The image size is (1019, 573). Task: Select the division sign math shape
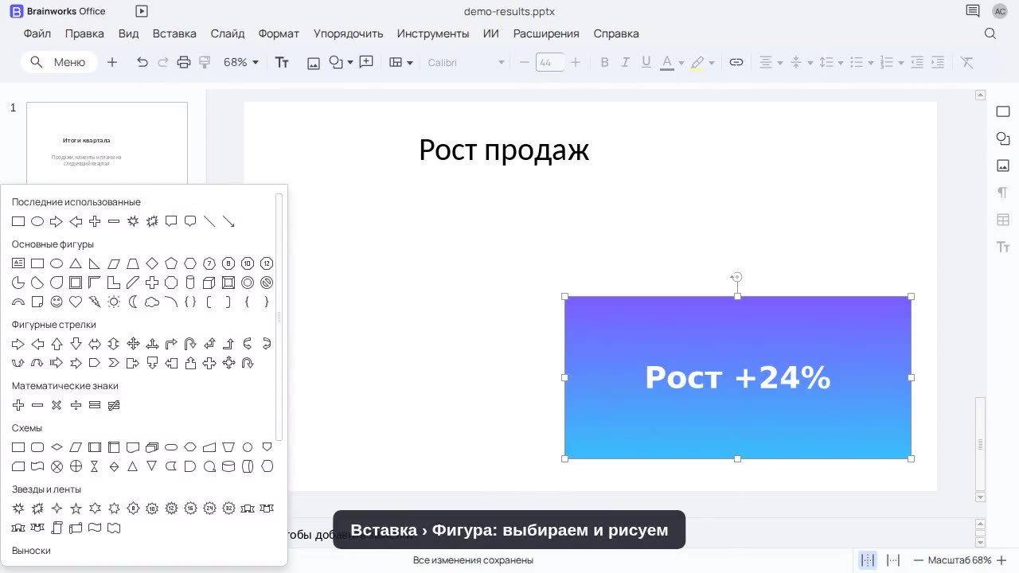[76, 405]
